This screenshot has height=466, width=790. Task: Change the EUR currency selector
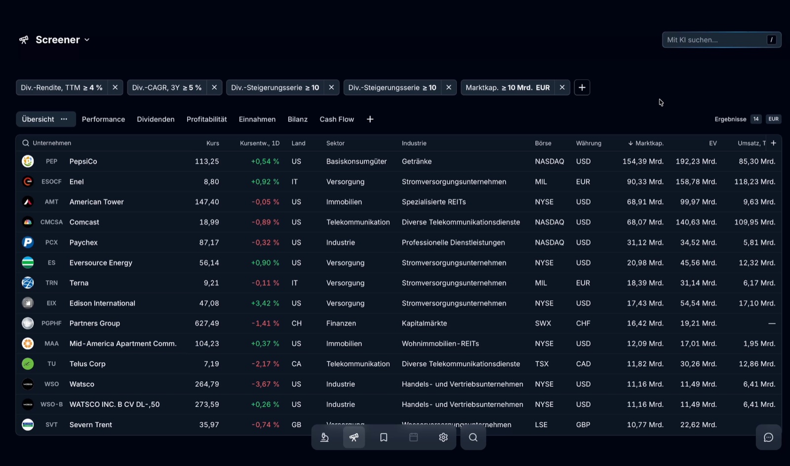[x=773, y=119]
